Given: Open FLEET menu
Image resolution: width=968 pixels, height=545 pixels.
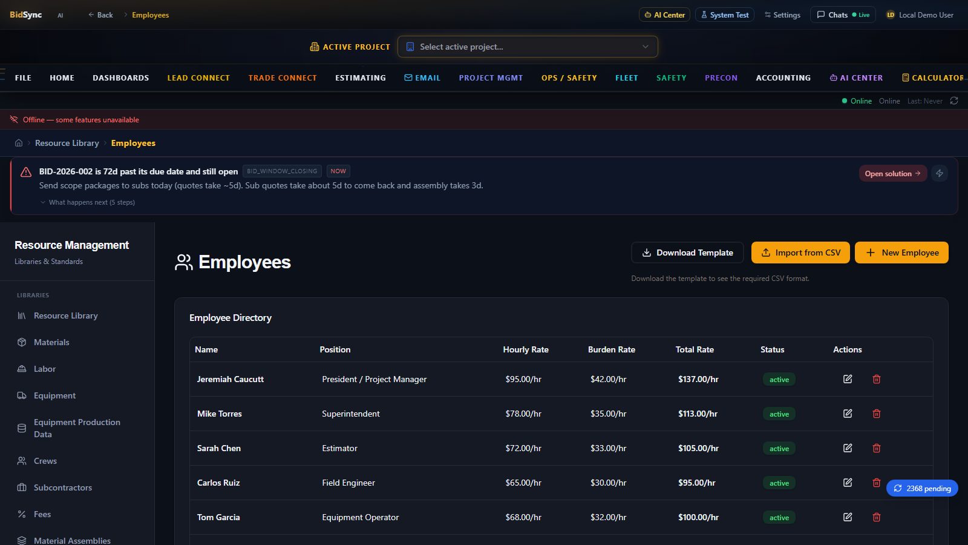Looking at the screenshot, I should pyautogui.click(x=627, y=78).
